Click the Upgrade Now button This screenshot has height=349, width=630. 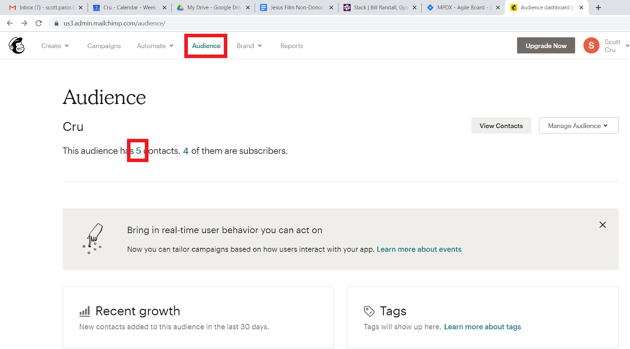click(x=546, y=46)
